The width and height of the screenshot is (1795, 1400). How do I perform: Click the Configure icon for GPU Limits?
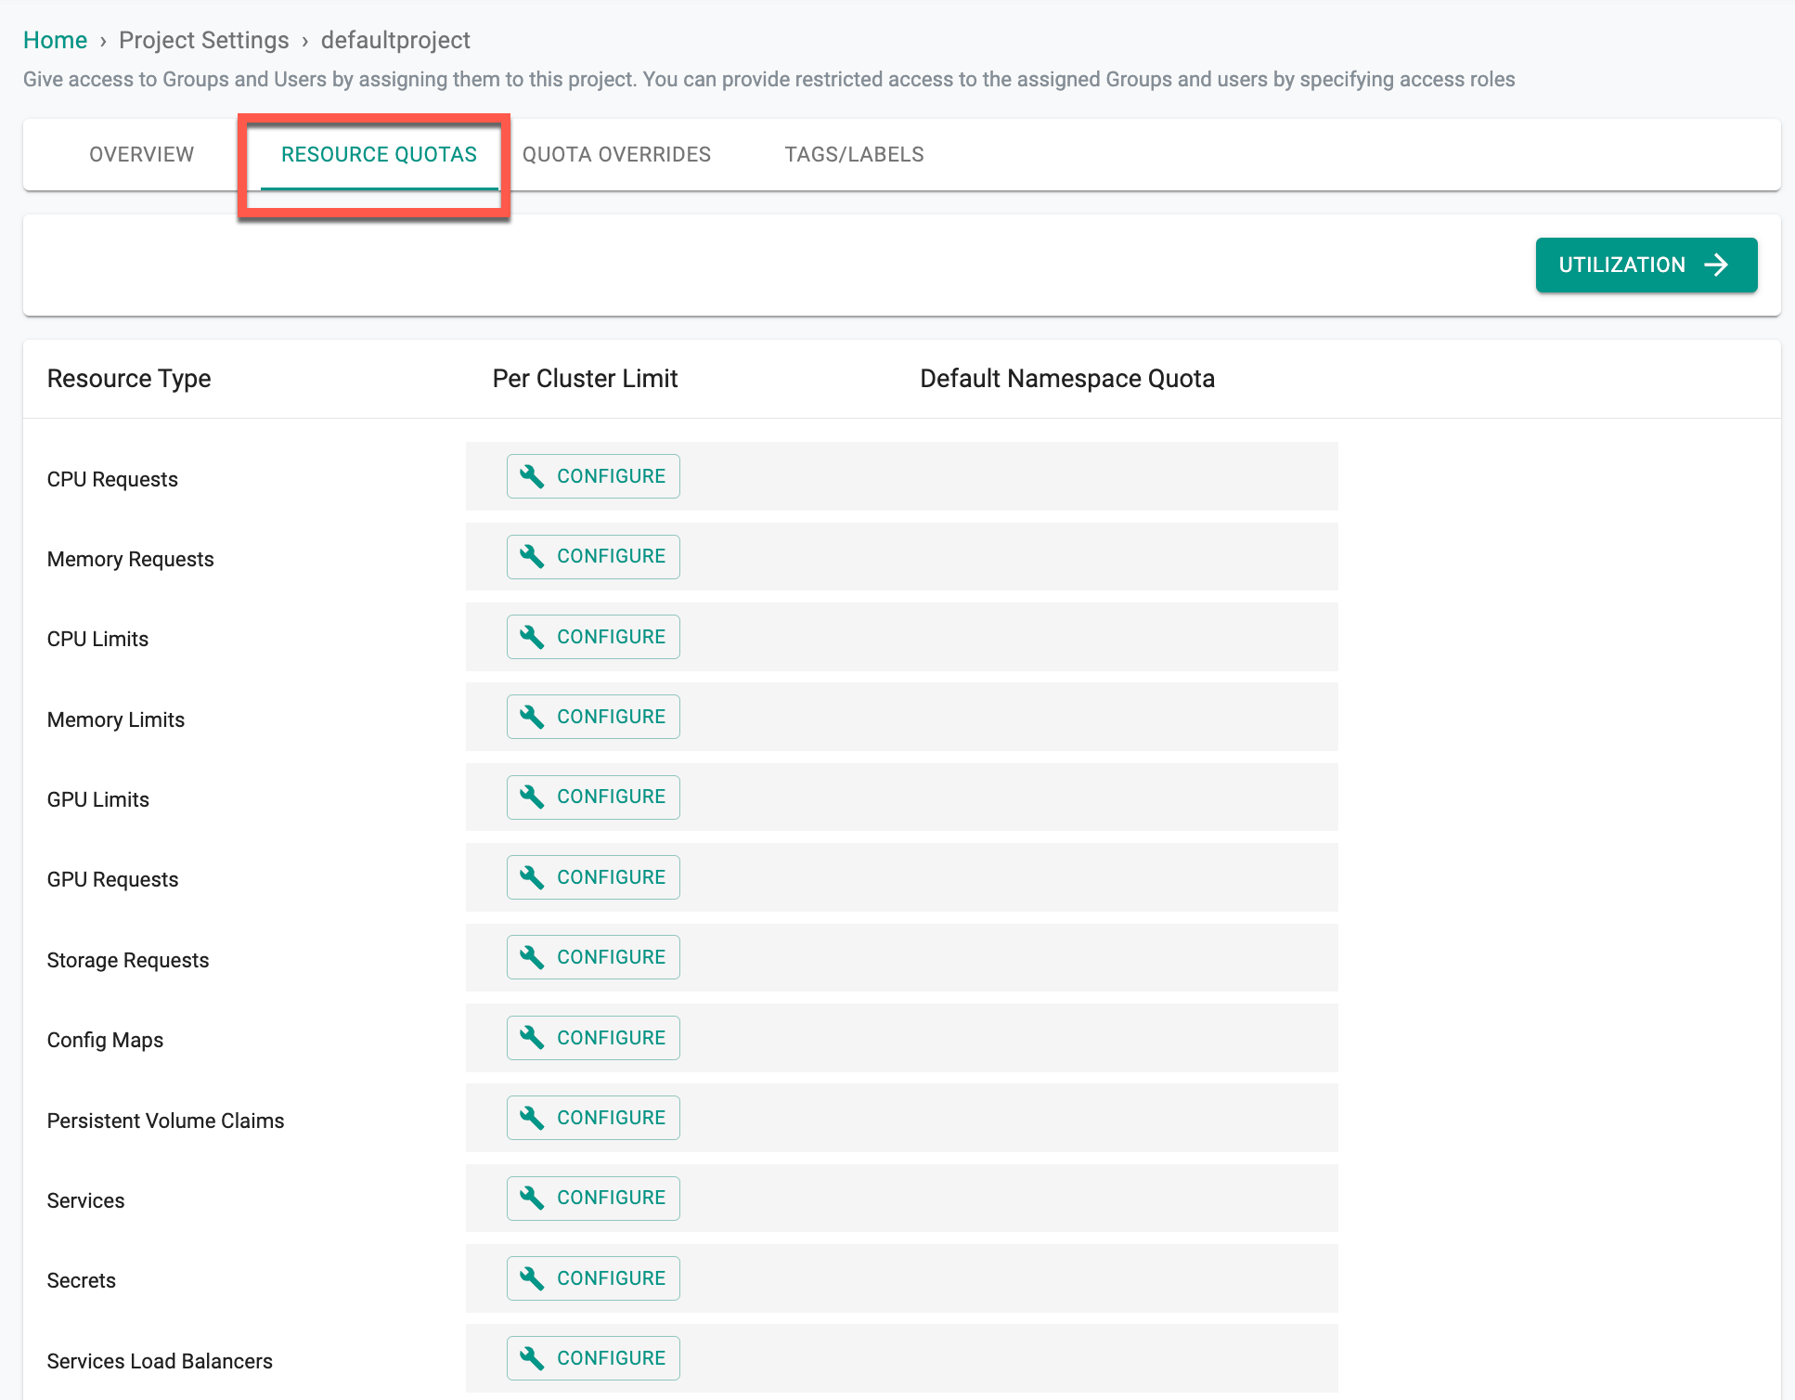590,796
